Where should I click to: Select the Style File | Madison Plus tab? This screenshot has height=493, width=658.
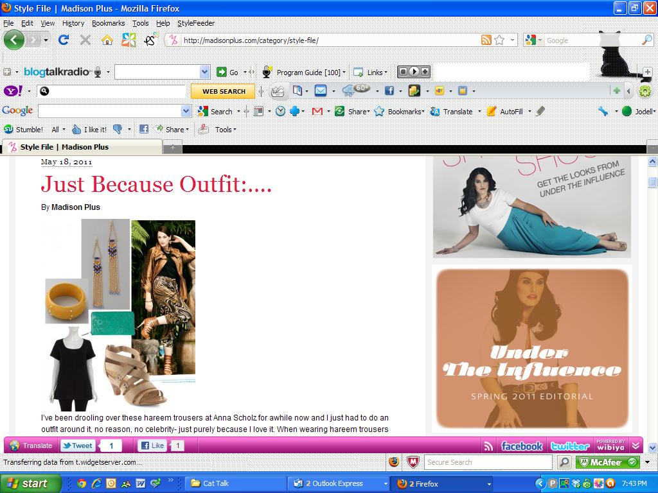[x=82, y=147]
